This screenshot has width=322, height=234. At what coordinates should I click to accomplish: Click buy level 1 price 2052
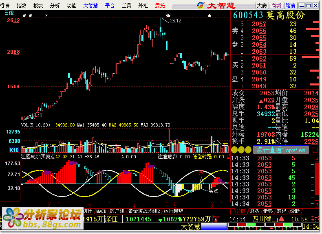pyautogui.click(x=259, y=59)
